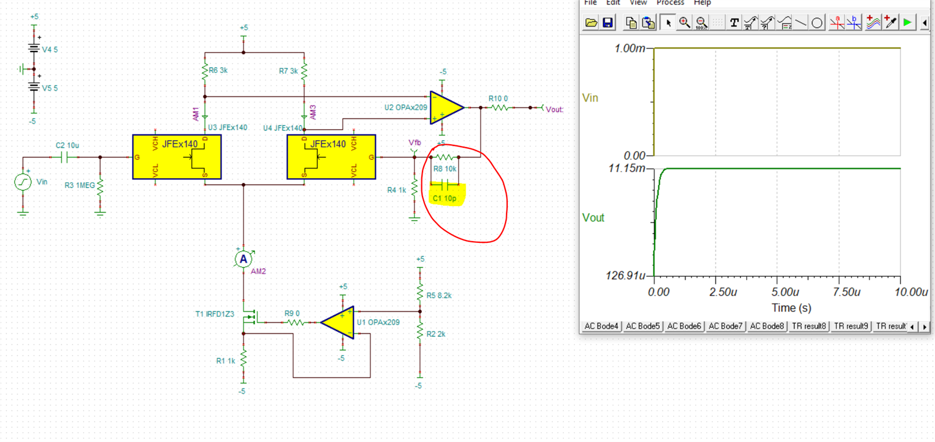This screenshot has width=935, height=442.
Task: Click the toolbar scroll-left arrow
Action: [924, 23]
